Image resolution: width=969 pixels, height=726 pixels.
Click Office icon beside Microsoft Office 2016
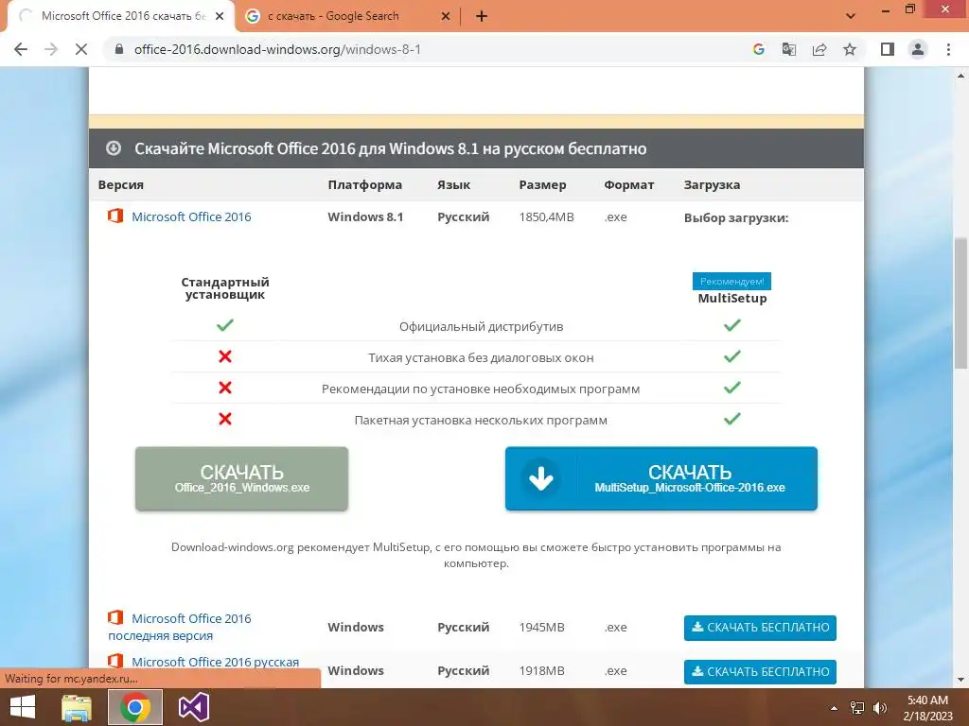(x=115, y=216)
